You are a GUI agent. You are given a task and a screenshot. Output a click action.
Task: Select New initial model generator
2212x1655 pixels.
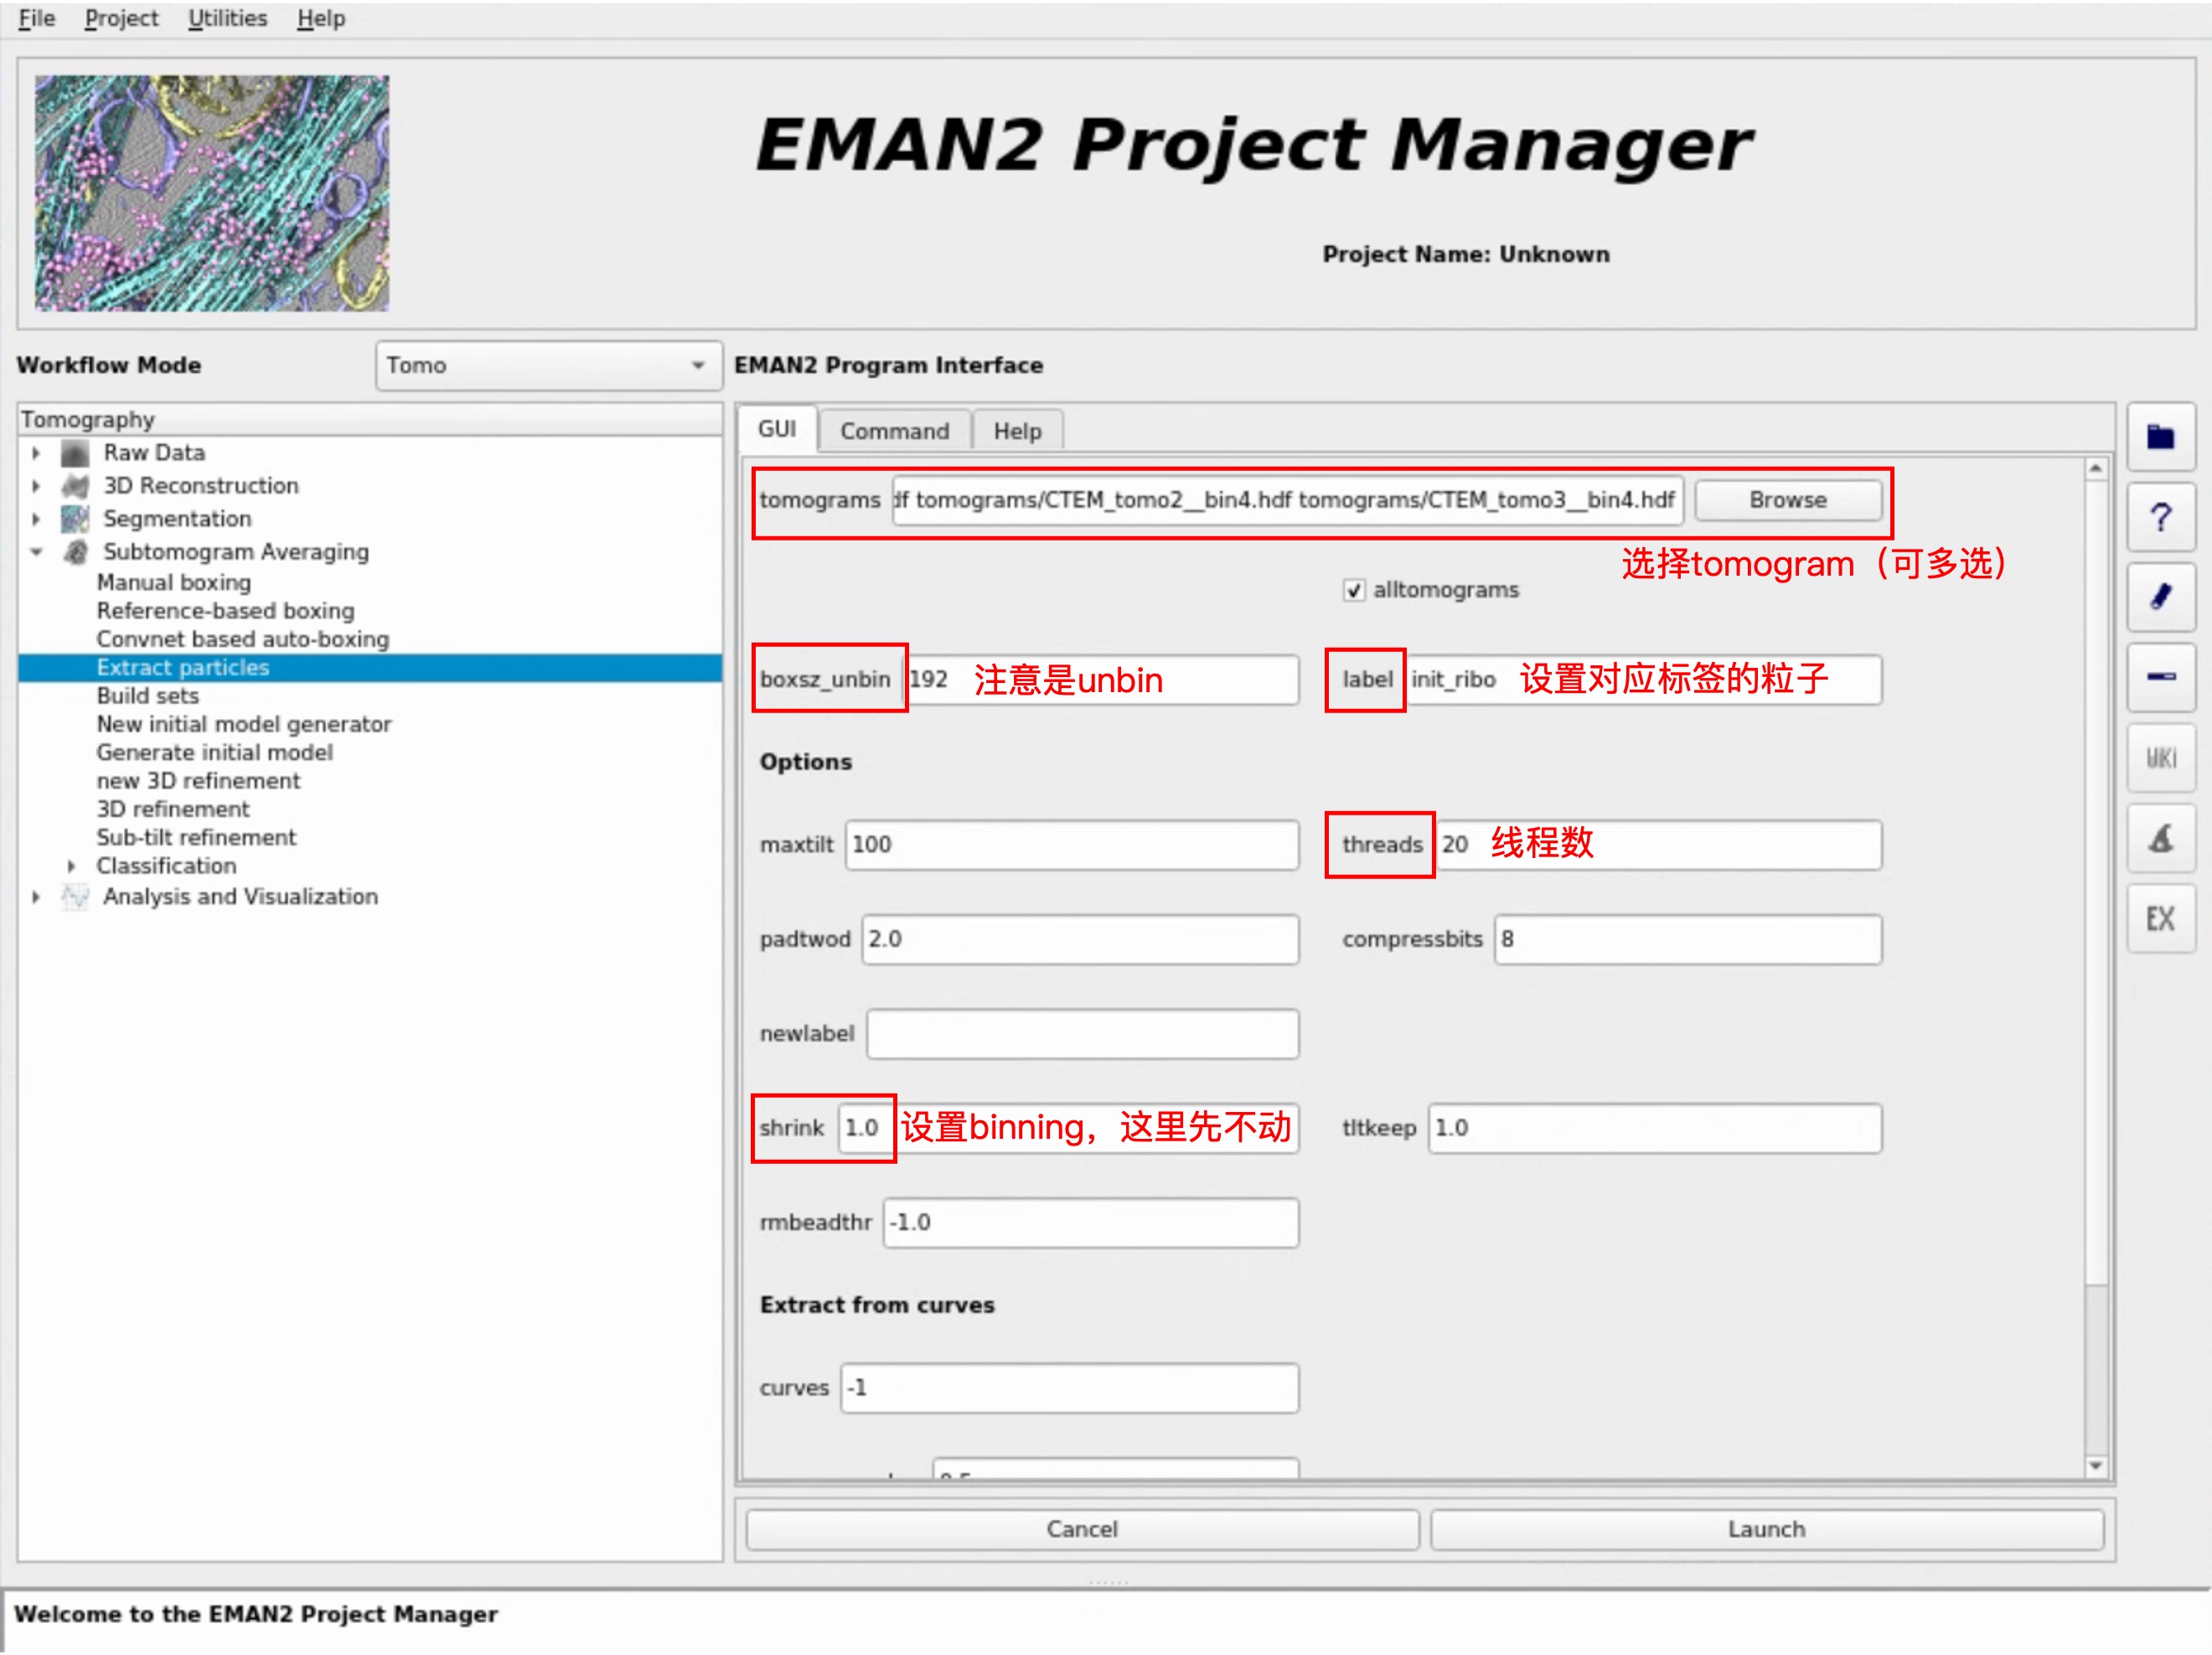click(x=244, y=724)
